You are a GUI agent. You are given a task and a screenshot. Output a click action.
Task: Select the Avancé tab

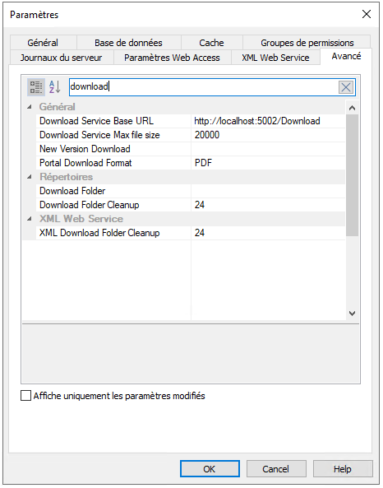(346, 56)
